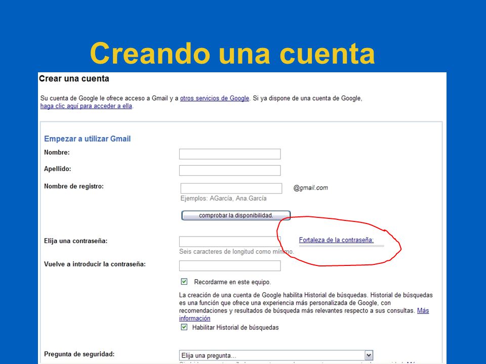486x364 pixels.
Task: Click Ejemplos: AGarcía, Ana.García hint text
Action: [x=223, y=198]
